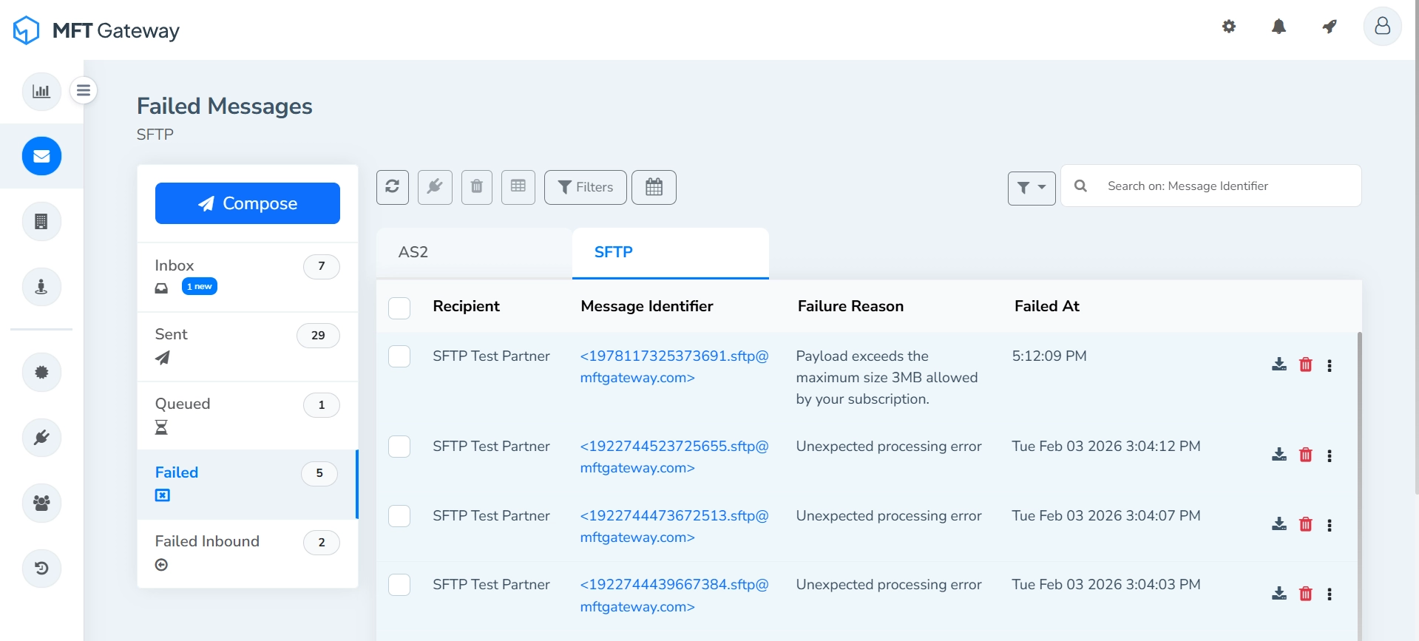Open message link 1978117325373691.sftp
This screenshot has height=641, width=1419.
(x=674, y=367)
